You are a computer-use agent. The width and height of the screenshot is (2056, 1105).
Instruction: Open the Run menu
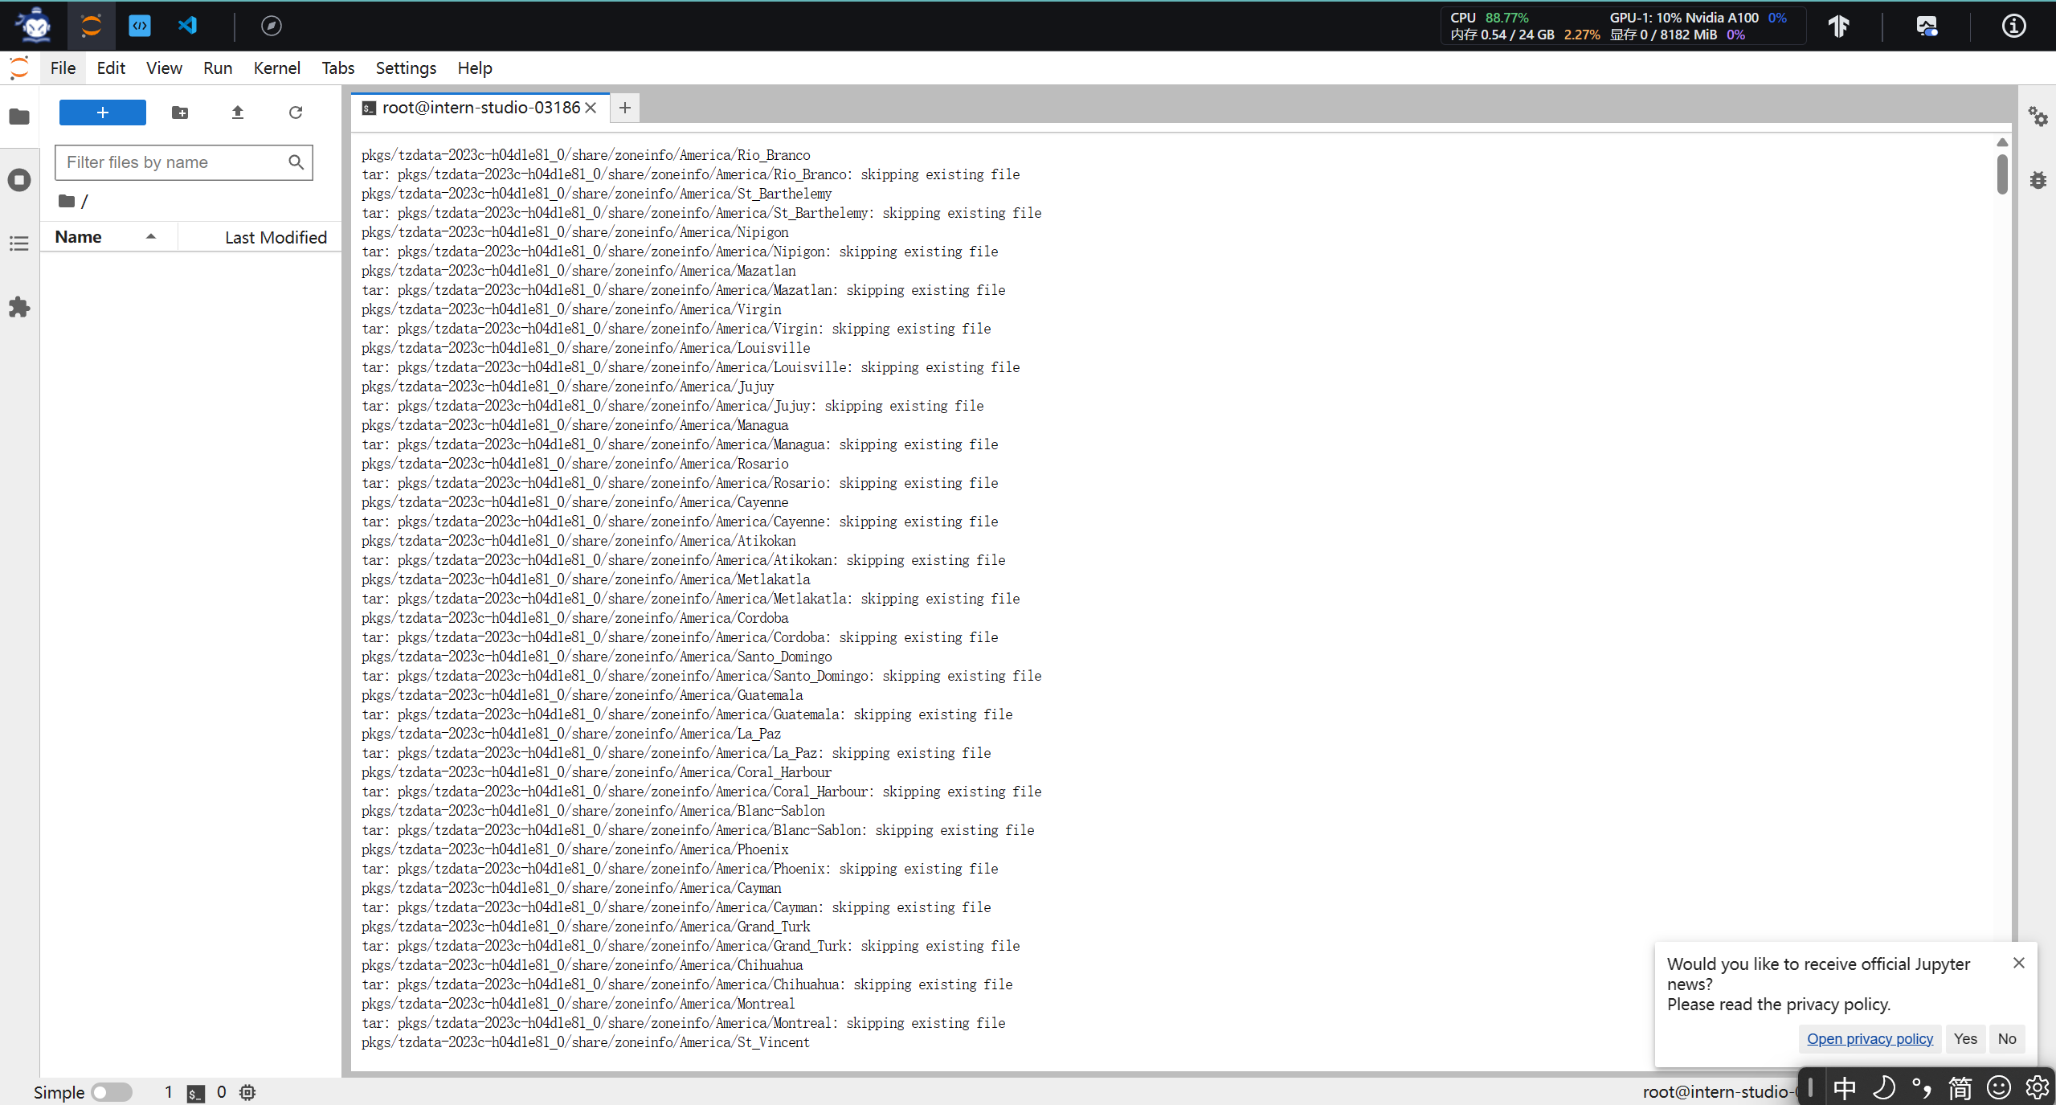click(218, 68)
